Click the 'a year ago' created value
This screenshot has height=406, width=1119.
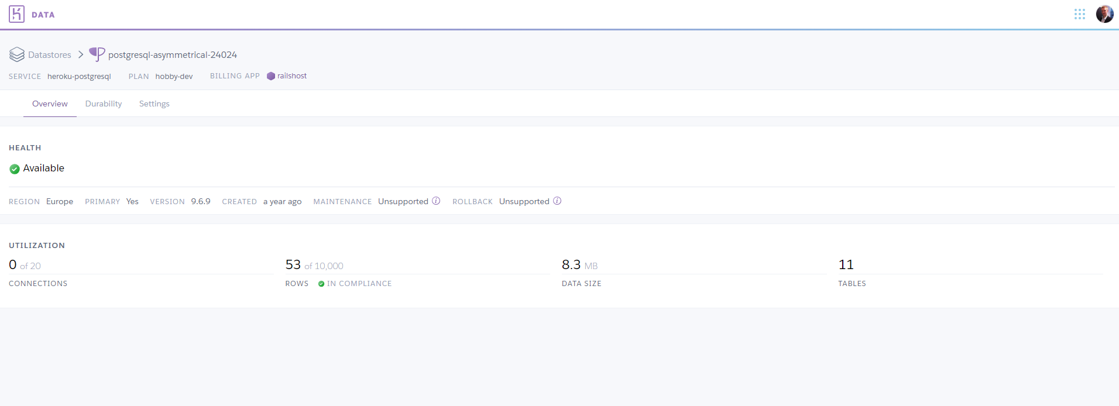pyautogui.click(x=283, y=201)
